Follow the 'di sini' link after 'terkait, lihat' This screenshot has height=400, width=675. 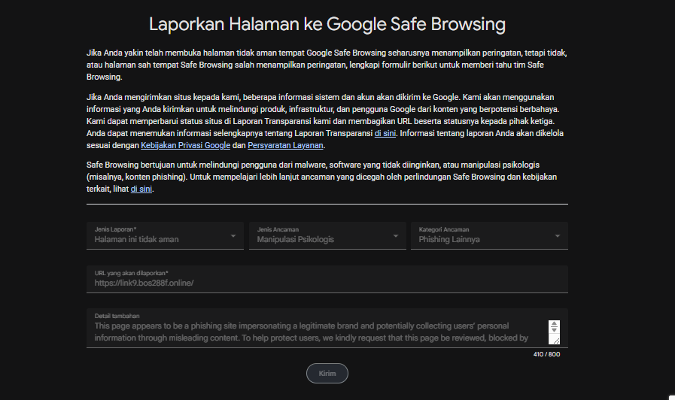pos(141,189)
